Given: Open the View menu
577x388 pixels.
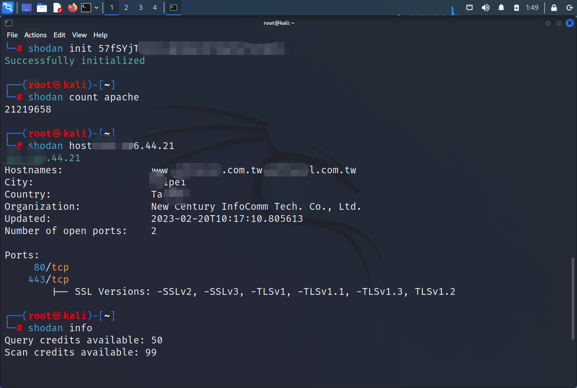Looking at the screenshot, I should (79, 35).
